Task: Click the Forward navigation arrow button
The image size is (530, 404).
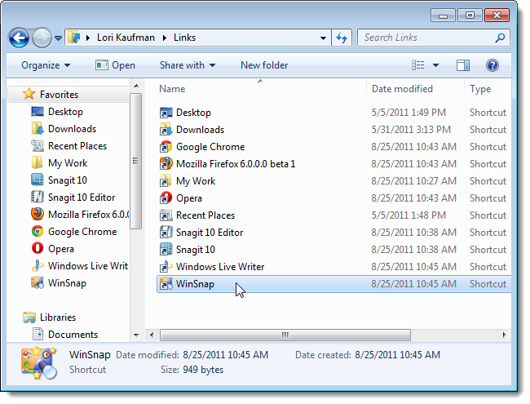Action: [x=42, y=38]
